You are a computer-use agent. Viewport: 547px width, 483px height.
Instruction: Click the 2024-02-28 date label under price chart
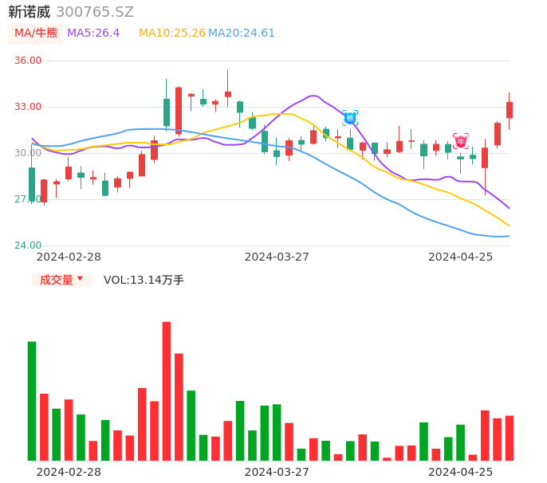click(69, 257)
